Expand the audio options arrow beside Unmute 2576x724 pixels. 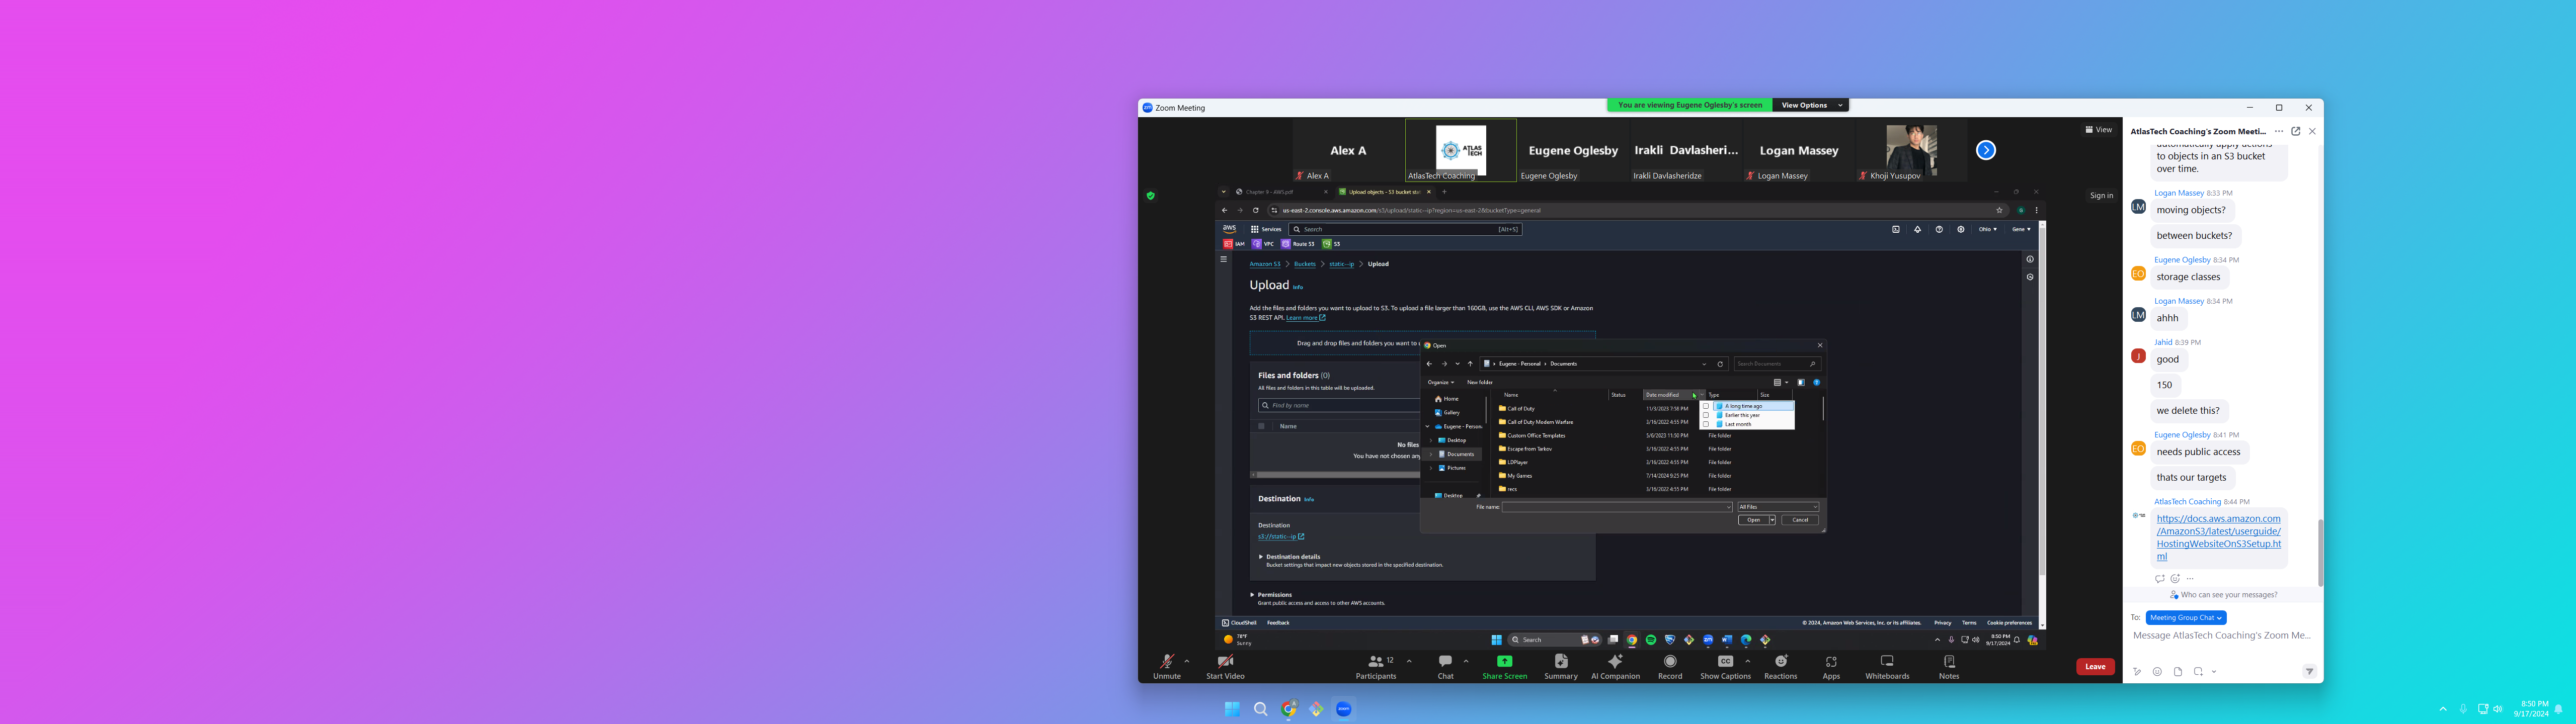pyautogui.click(x=1187, y=661)
